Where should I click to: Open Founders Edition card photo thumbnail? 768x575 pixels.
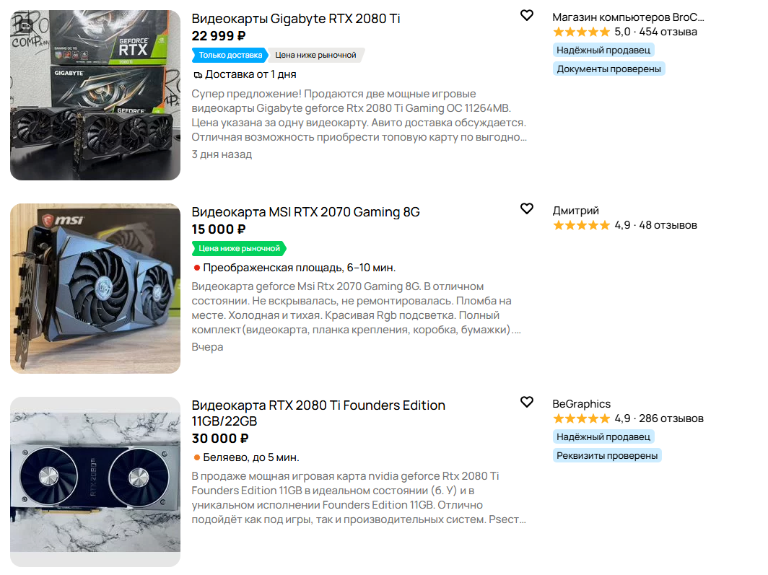(95, 482)
